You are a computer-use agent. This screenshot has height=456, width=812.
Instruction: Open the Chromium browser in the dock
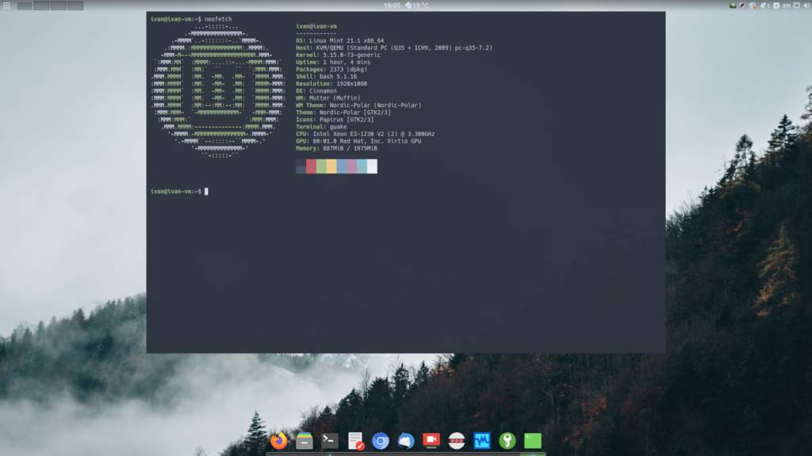pyautogui.click(x=381, y=441)
